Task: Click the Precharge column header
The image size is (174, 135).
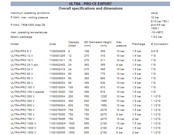Action: [x=139, y=44]
